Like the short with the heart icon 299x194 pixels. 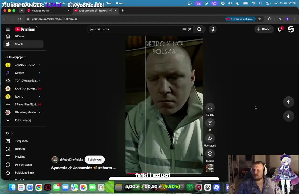210,108
